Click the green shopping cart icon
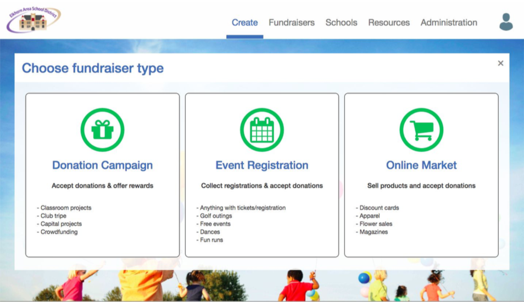Viewport: 524px width, 302px height. click(x=421, y=130)
